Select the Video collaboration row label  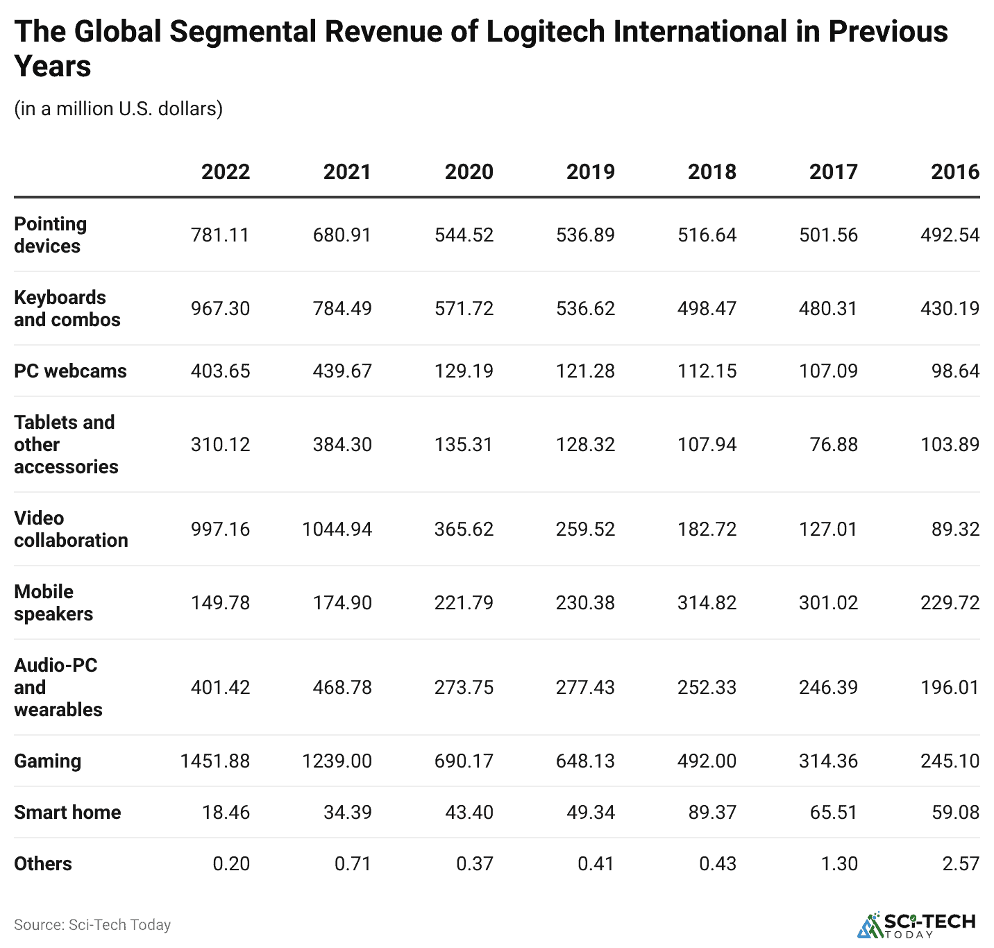pos(70,529)
